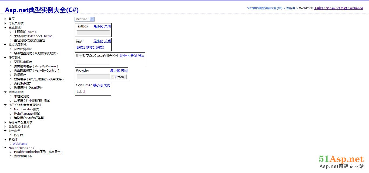The height and width of the screenshot is (173, 369).
Task: Select 主题测试StylesheetTheme tree item
Action: 33,36
